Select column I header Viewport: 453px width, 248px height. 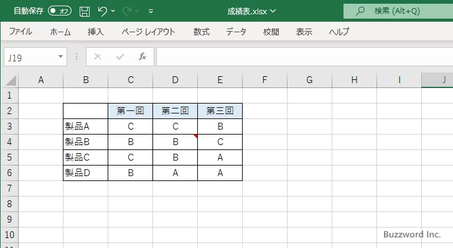(x=399, y=80)
